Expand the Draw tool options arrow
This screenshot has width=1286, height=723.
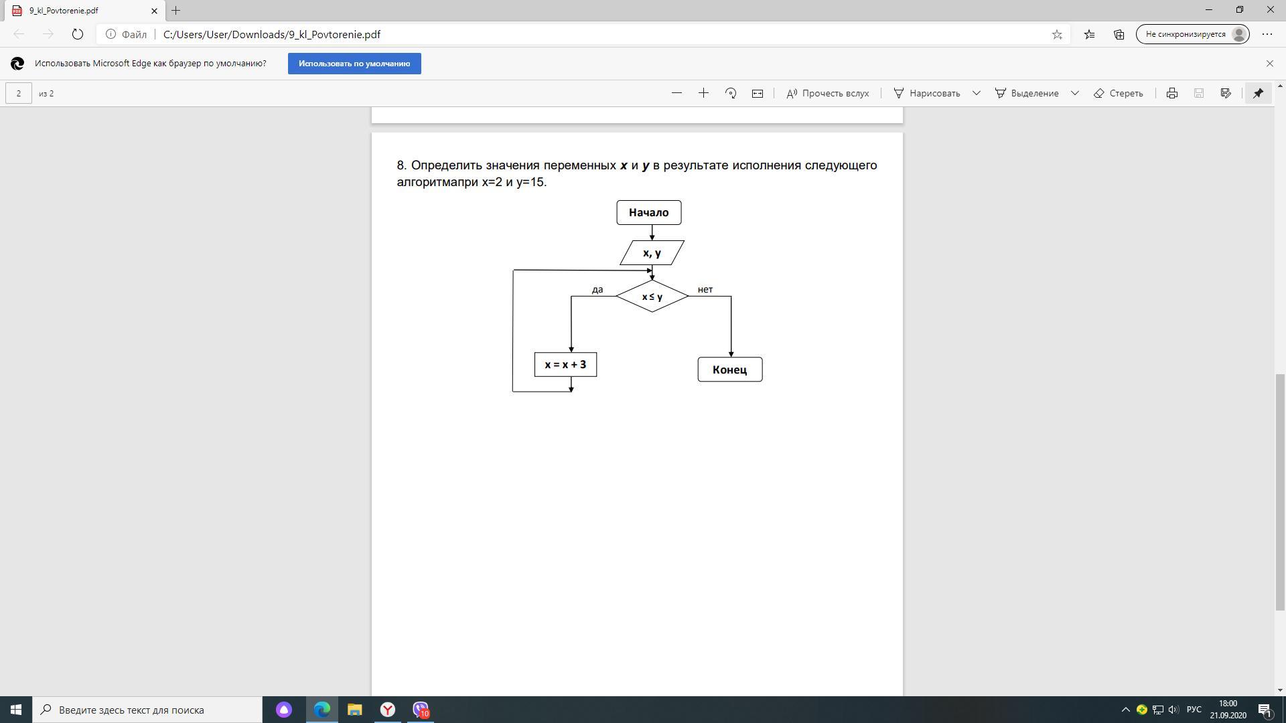[x=976, y=93]
